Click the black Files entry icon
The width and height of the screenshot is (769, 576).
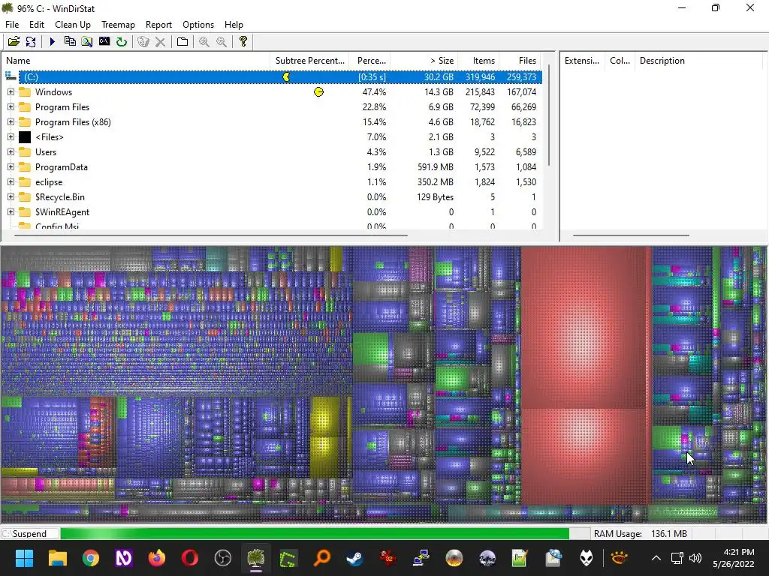point(25,137)
